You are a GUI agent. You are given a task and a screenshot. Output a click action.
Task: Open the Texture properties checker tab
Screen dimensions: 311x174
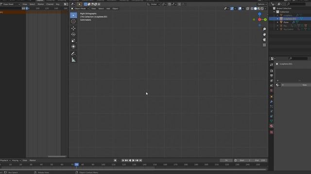[x=272, y=132]
